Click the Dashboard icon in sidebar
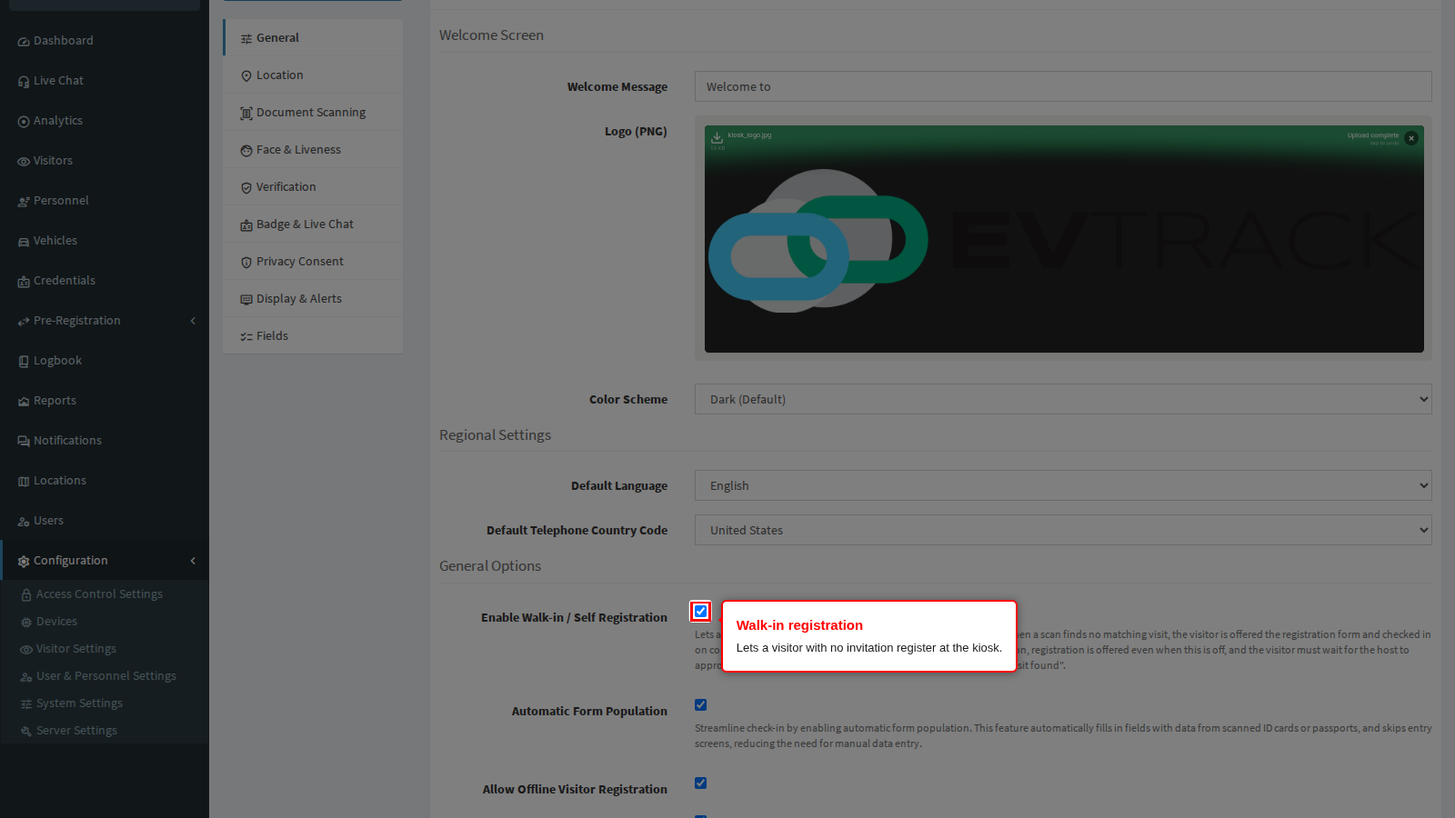This screenshot has height=818, width=1455. pos(24,42)
